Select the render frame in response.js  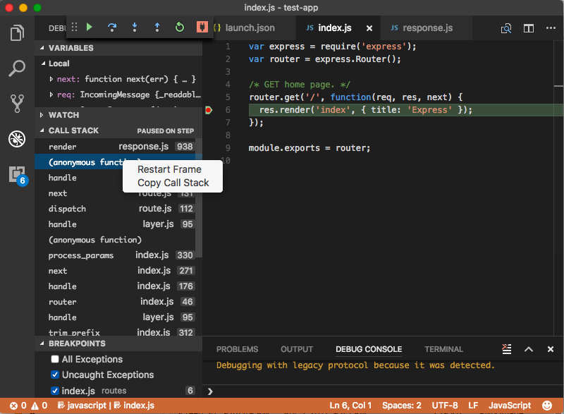coord(118,147)
